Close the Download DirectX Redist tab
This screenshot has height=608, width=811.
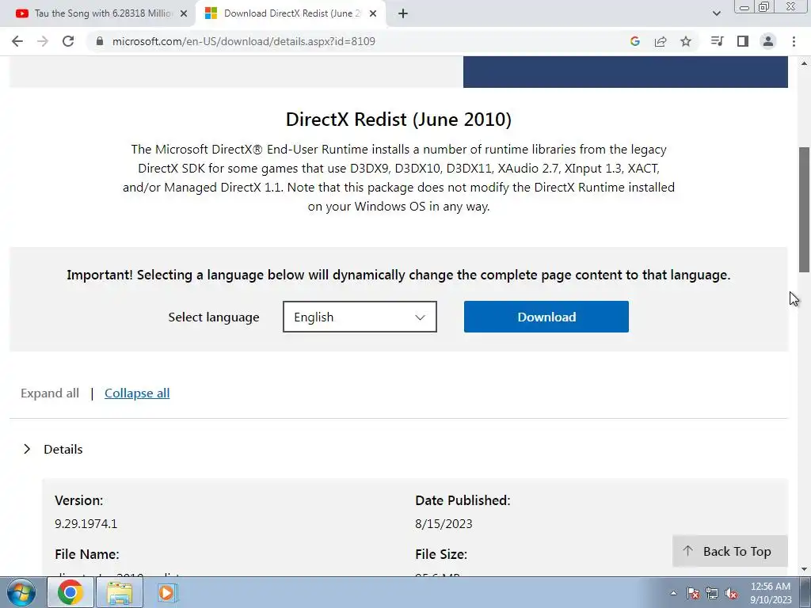click(373, 13)
